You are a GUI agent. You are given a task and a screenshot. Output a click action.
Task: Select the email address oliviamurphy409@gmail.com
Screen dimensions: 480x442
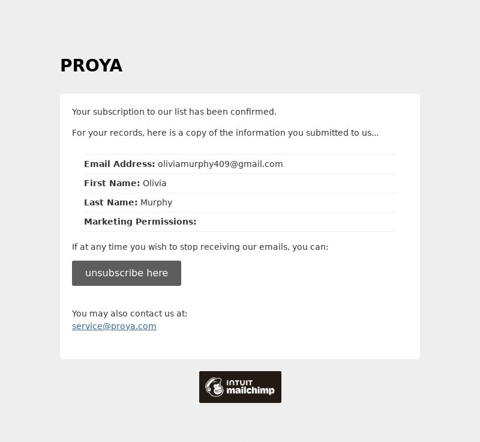click(x=220, y=164)
